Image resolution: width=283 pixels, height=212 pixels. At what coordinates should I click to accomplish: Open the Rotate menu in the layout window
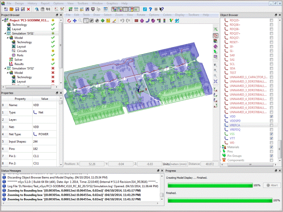tap(141, 15)
